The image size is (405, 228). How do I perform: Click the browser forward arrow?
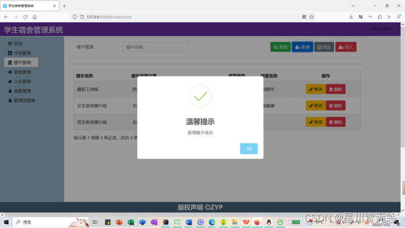pyautogui.click(x=16, y=17)
